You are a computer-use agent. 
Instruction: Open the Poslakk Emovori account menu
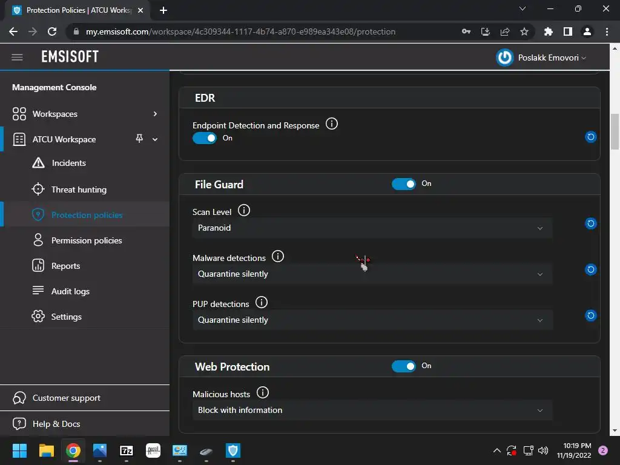click(552, 58)
